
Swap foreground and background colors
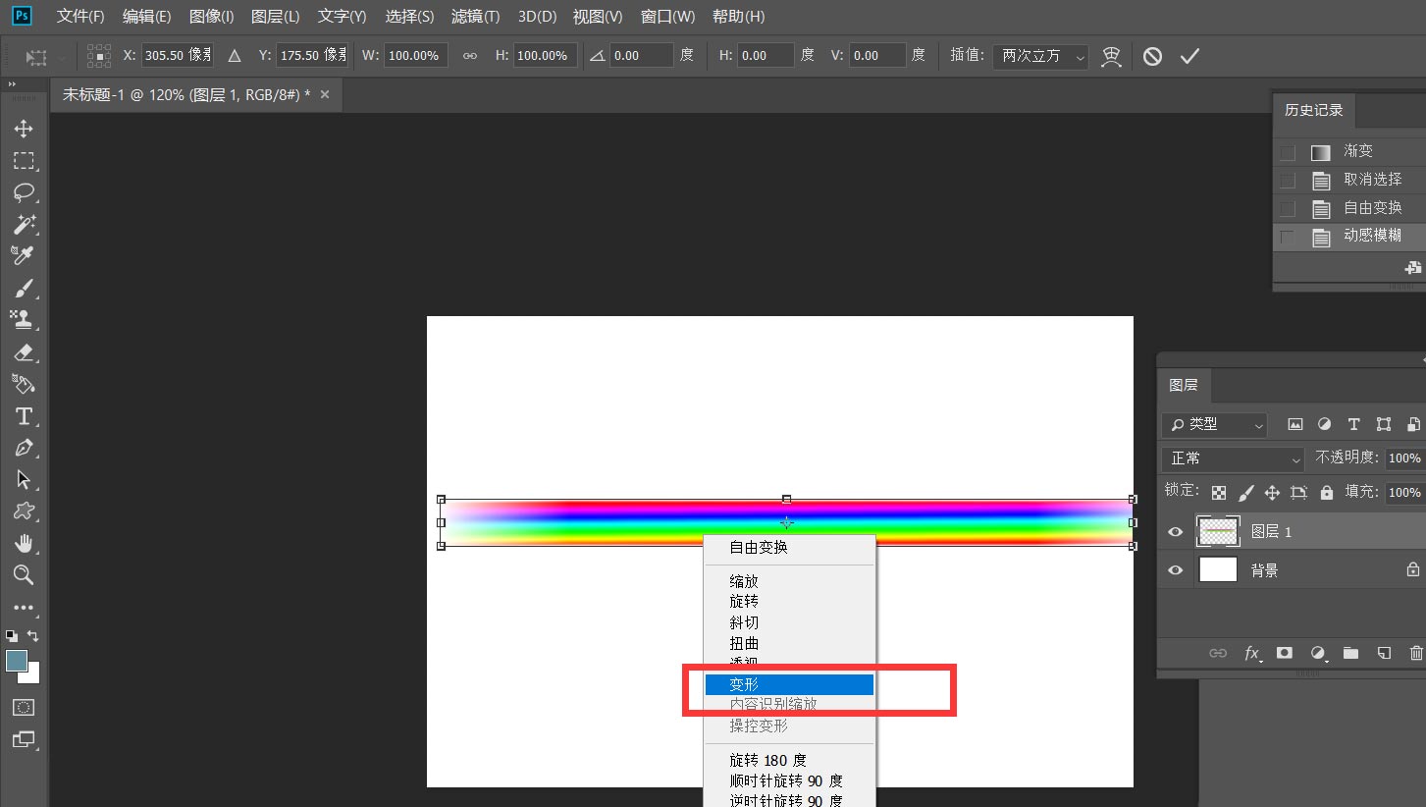(x=33, y=636)
